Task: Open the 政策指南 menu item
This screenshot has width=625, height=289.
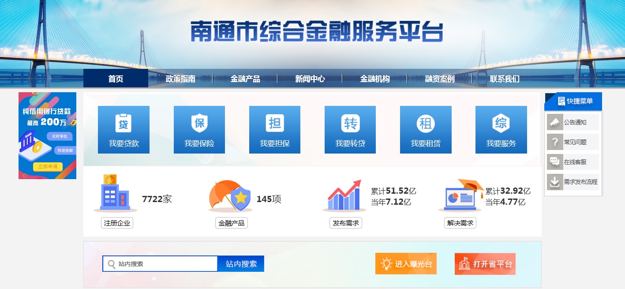Action: click(x=180, y=79)
